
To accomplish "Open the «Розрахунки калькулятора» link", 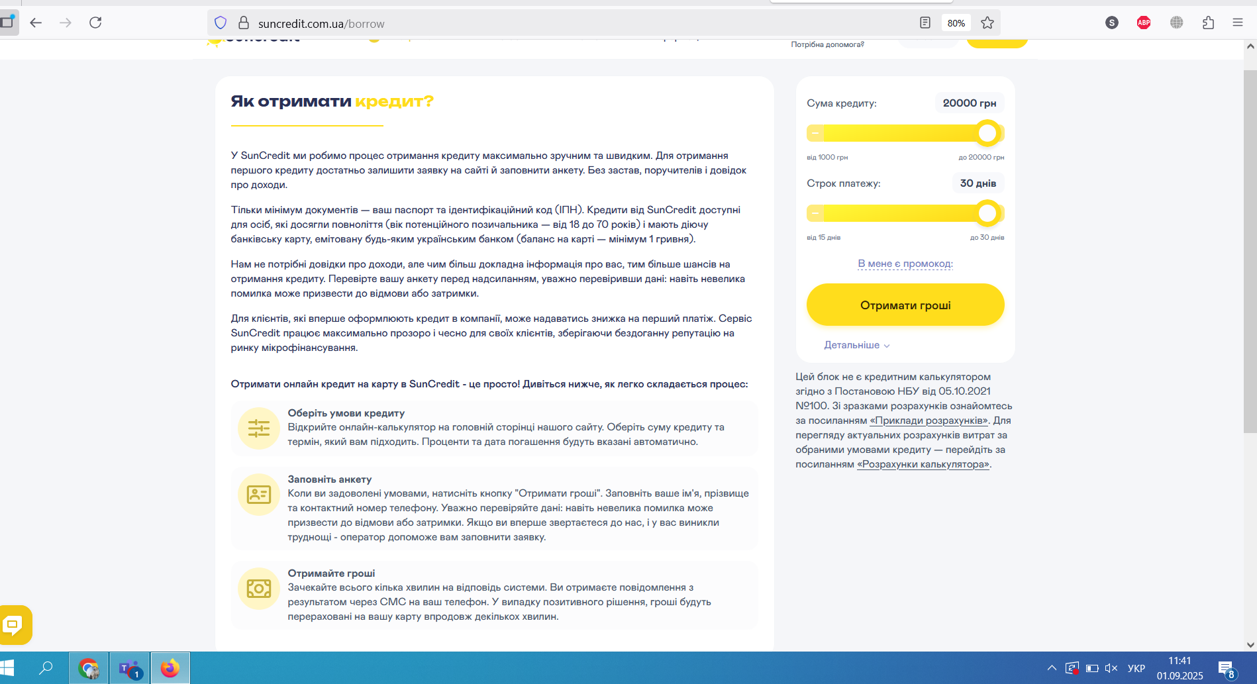I will click(x=924, y=464).
